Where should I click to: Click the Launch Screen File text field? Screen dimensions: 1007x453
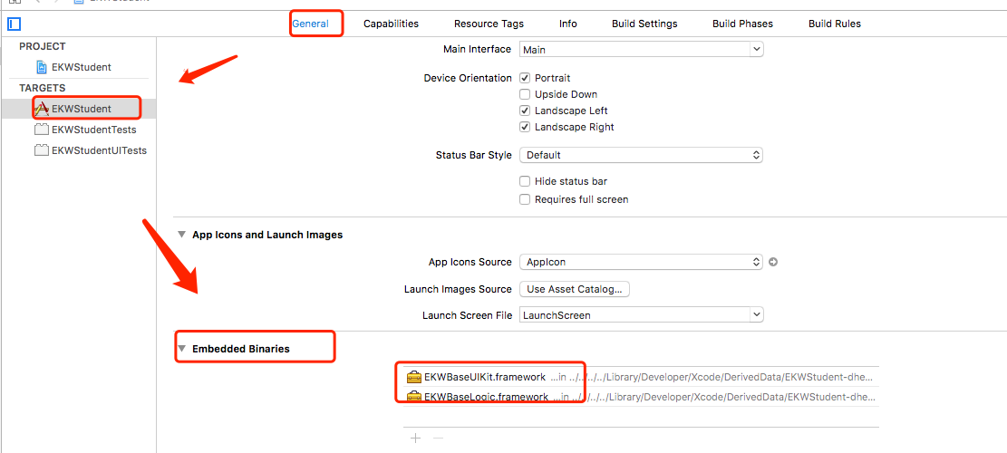pyautogui.click(x=634, y=315)
